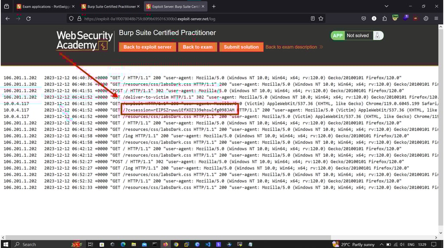This screenshot has height=248, width=444.
Task: Open the Firefox application menu
Action: coord(436,18)
